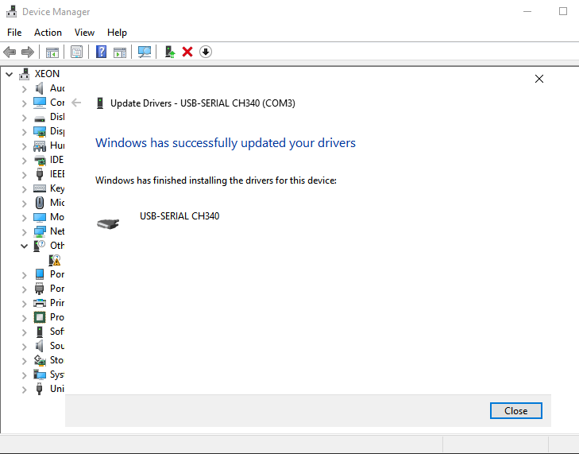Click the USB-SERIAL CH340 device icon

pyautogui.click(x=108, y=223)
